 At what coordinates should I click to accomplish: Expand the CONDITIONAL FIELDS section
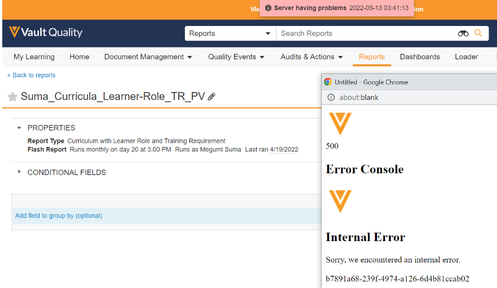(19, 172)
